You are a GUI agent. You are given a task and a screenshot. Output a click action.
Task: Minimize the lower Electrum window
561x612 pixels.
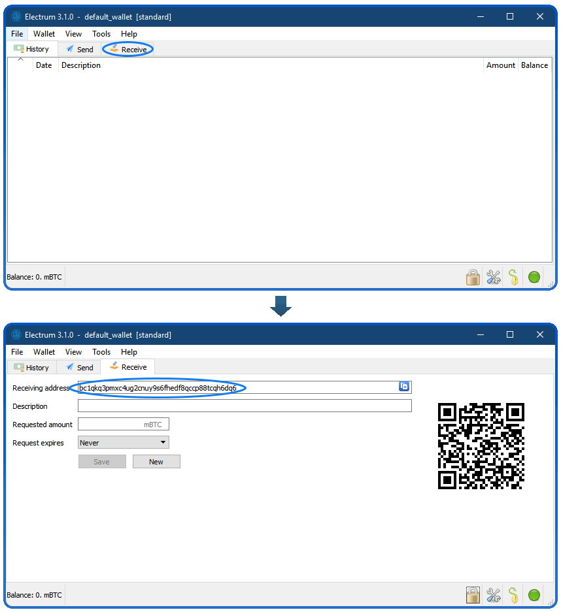[x=481, y=334]
